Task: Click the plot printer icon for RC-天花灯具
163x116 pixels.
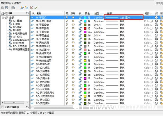Action: (156, 89)
